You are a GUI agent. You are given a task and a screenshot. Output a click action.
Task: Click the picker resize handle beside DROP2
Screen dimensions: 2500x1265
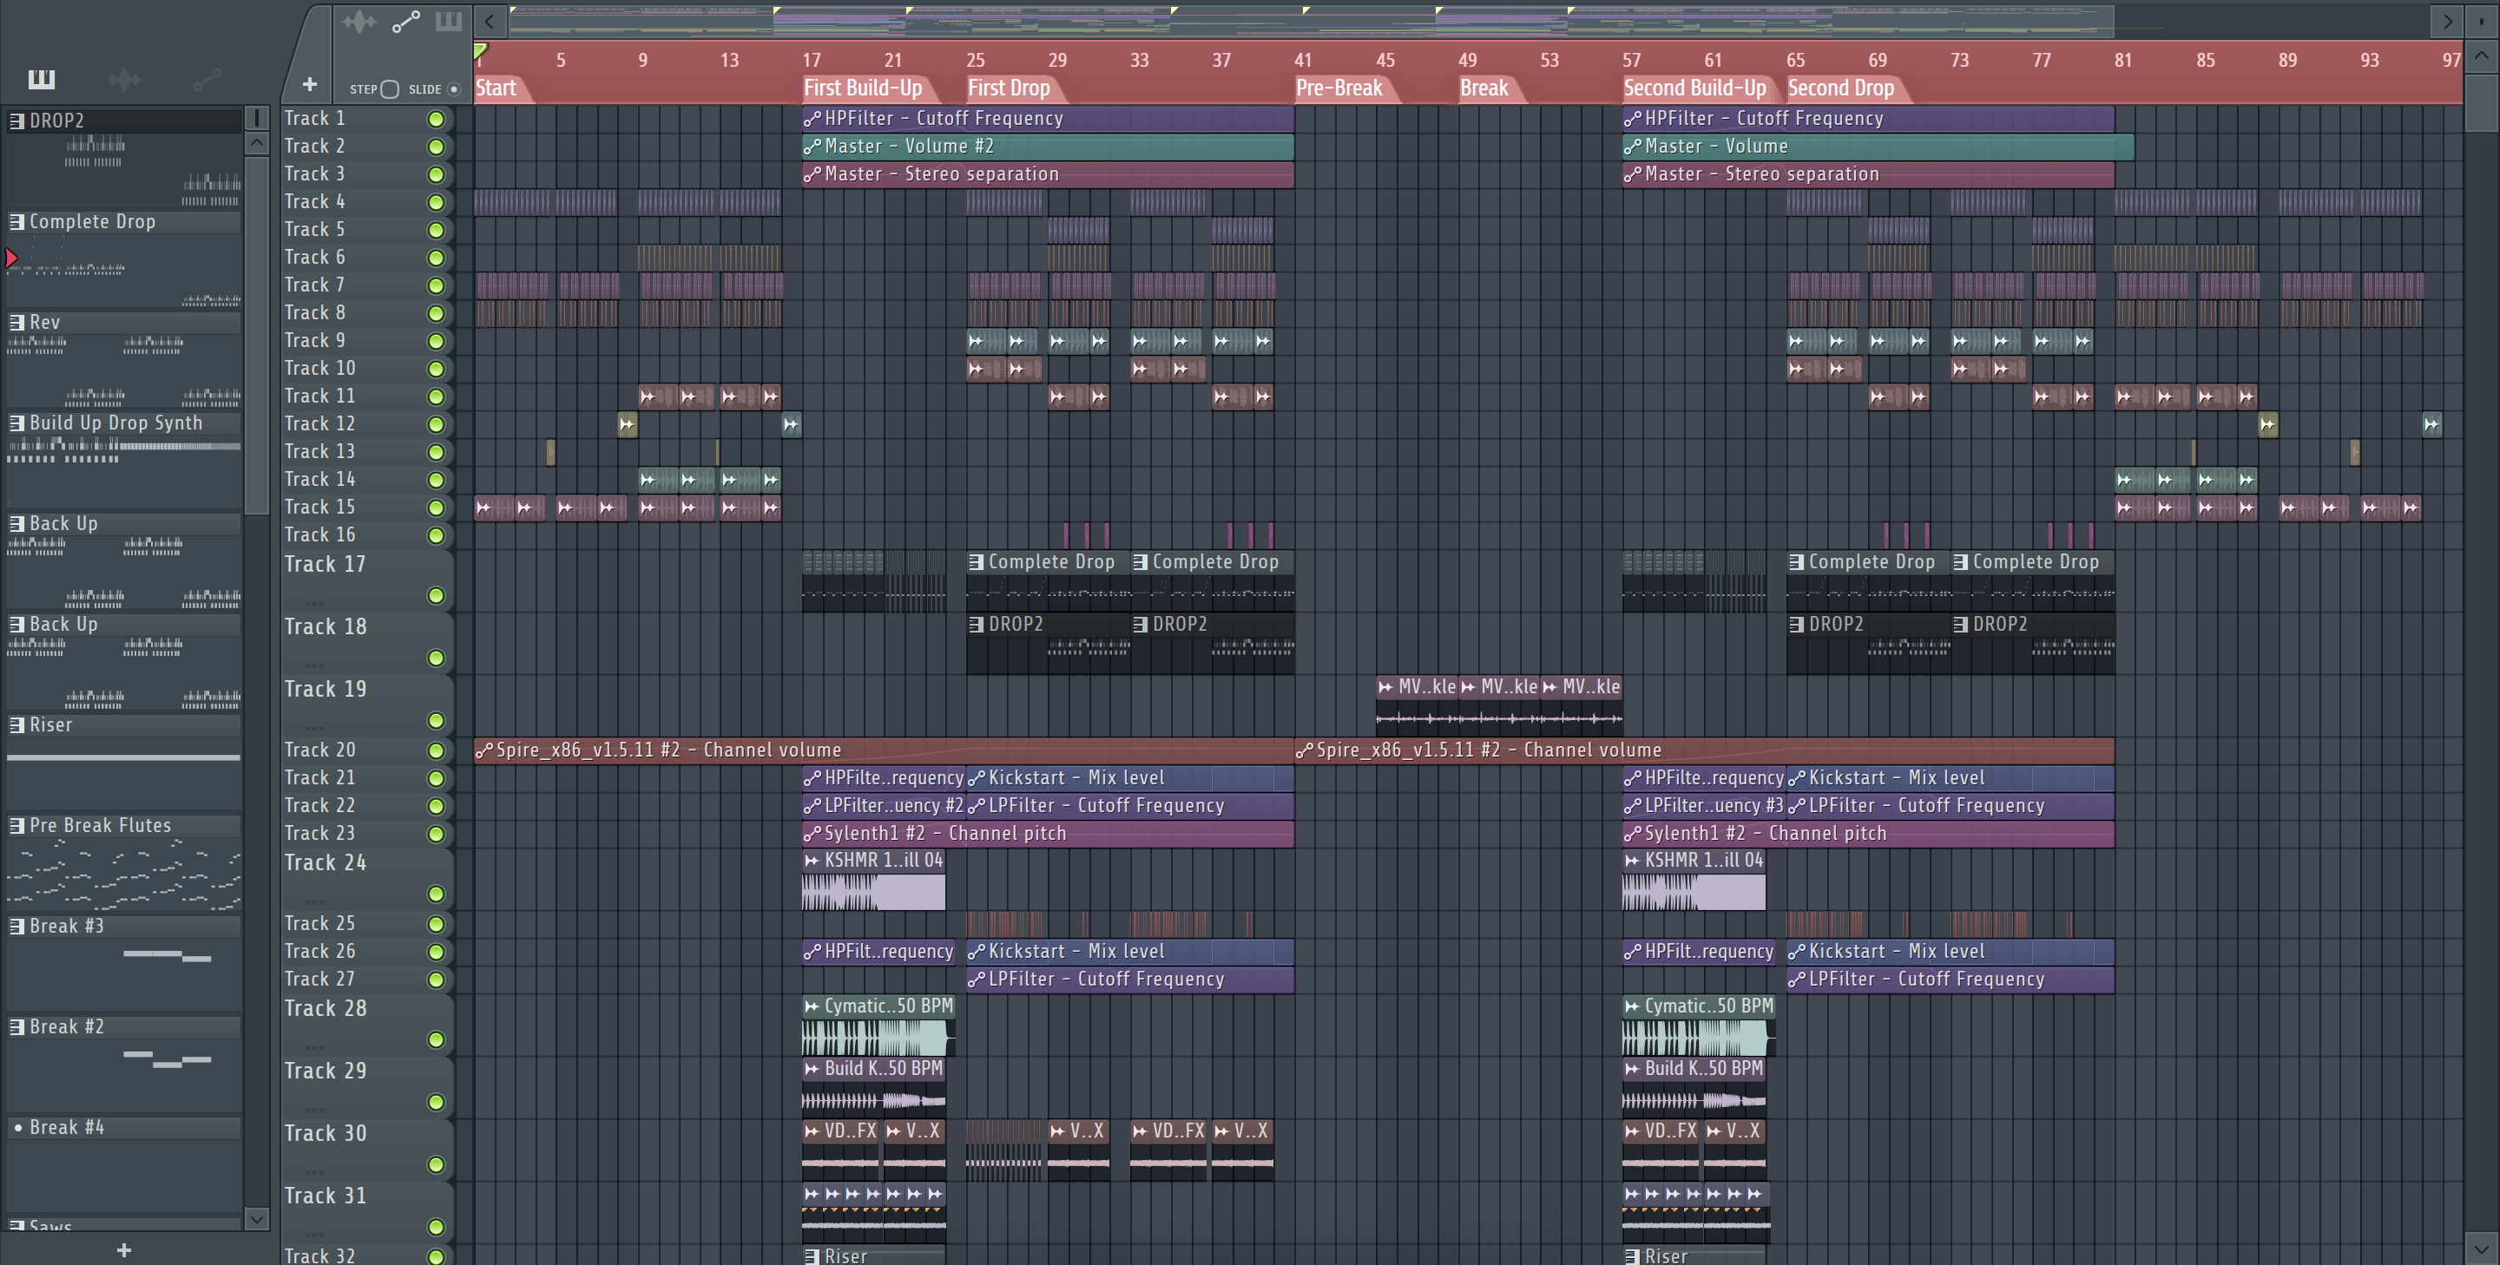[x=256, y=118]
